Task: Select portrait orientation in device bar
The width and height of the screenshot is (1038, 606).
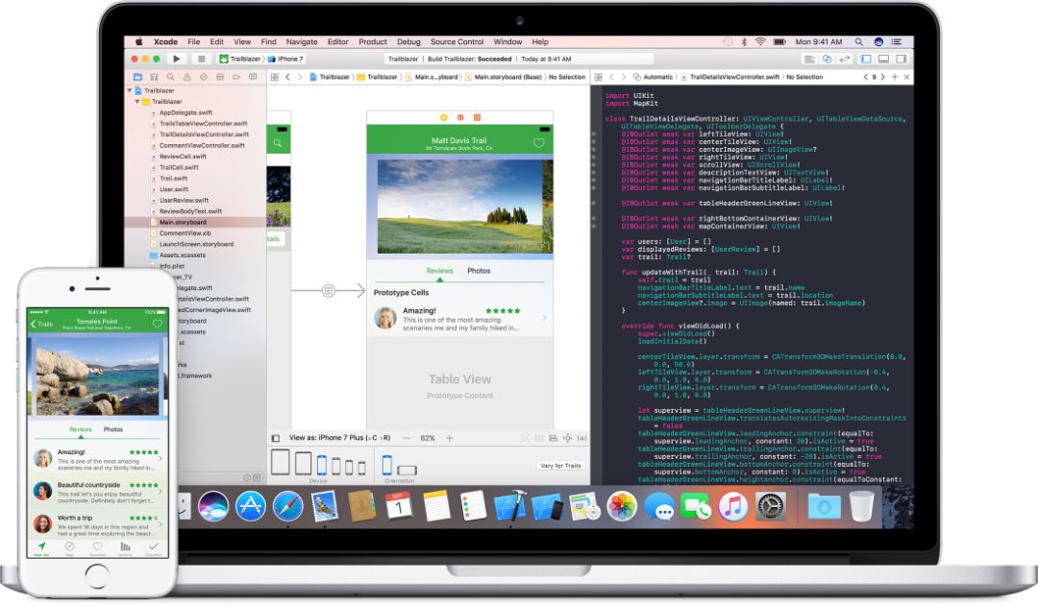Action: (387, 466)
